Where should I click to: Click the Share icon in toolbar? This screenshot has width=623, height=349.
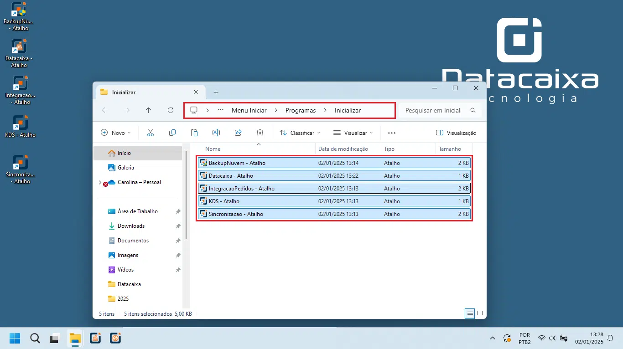[238, 133]
